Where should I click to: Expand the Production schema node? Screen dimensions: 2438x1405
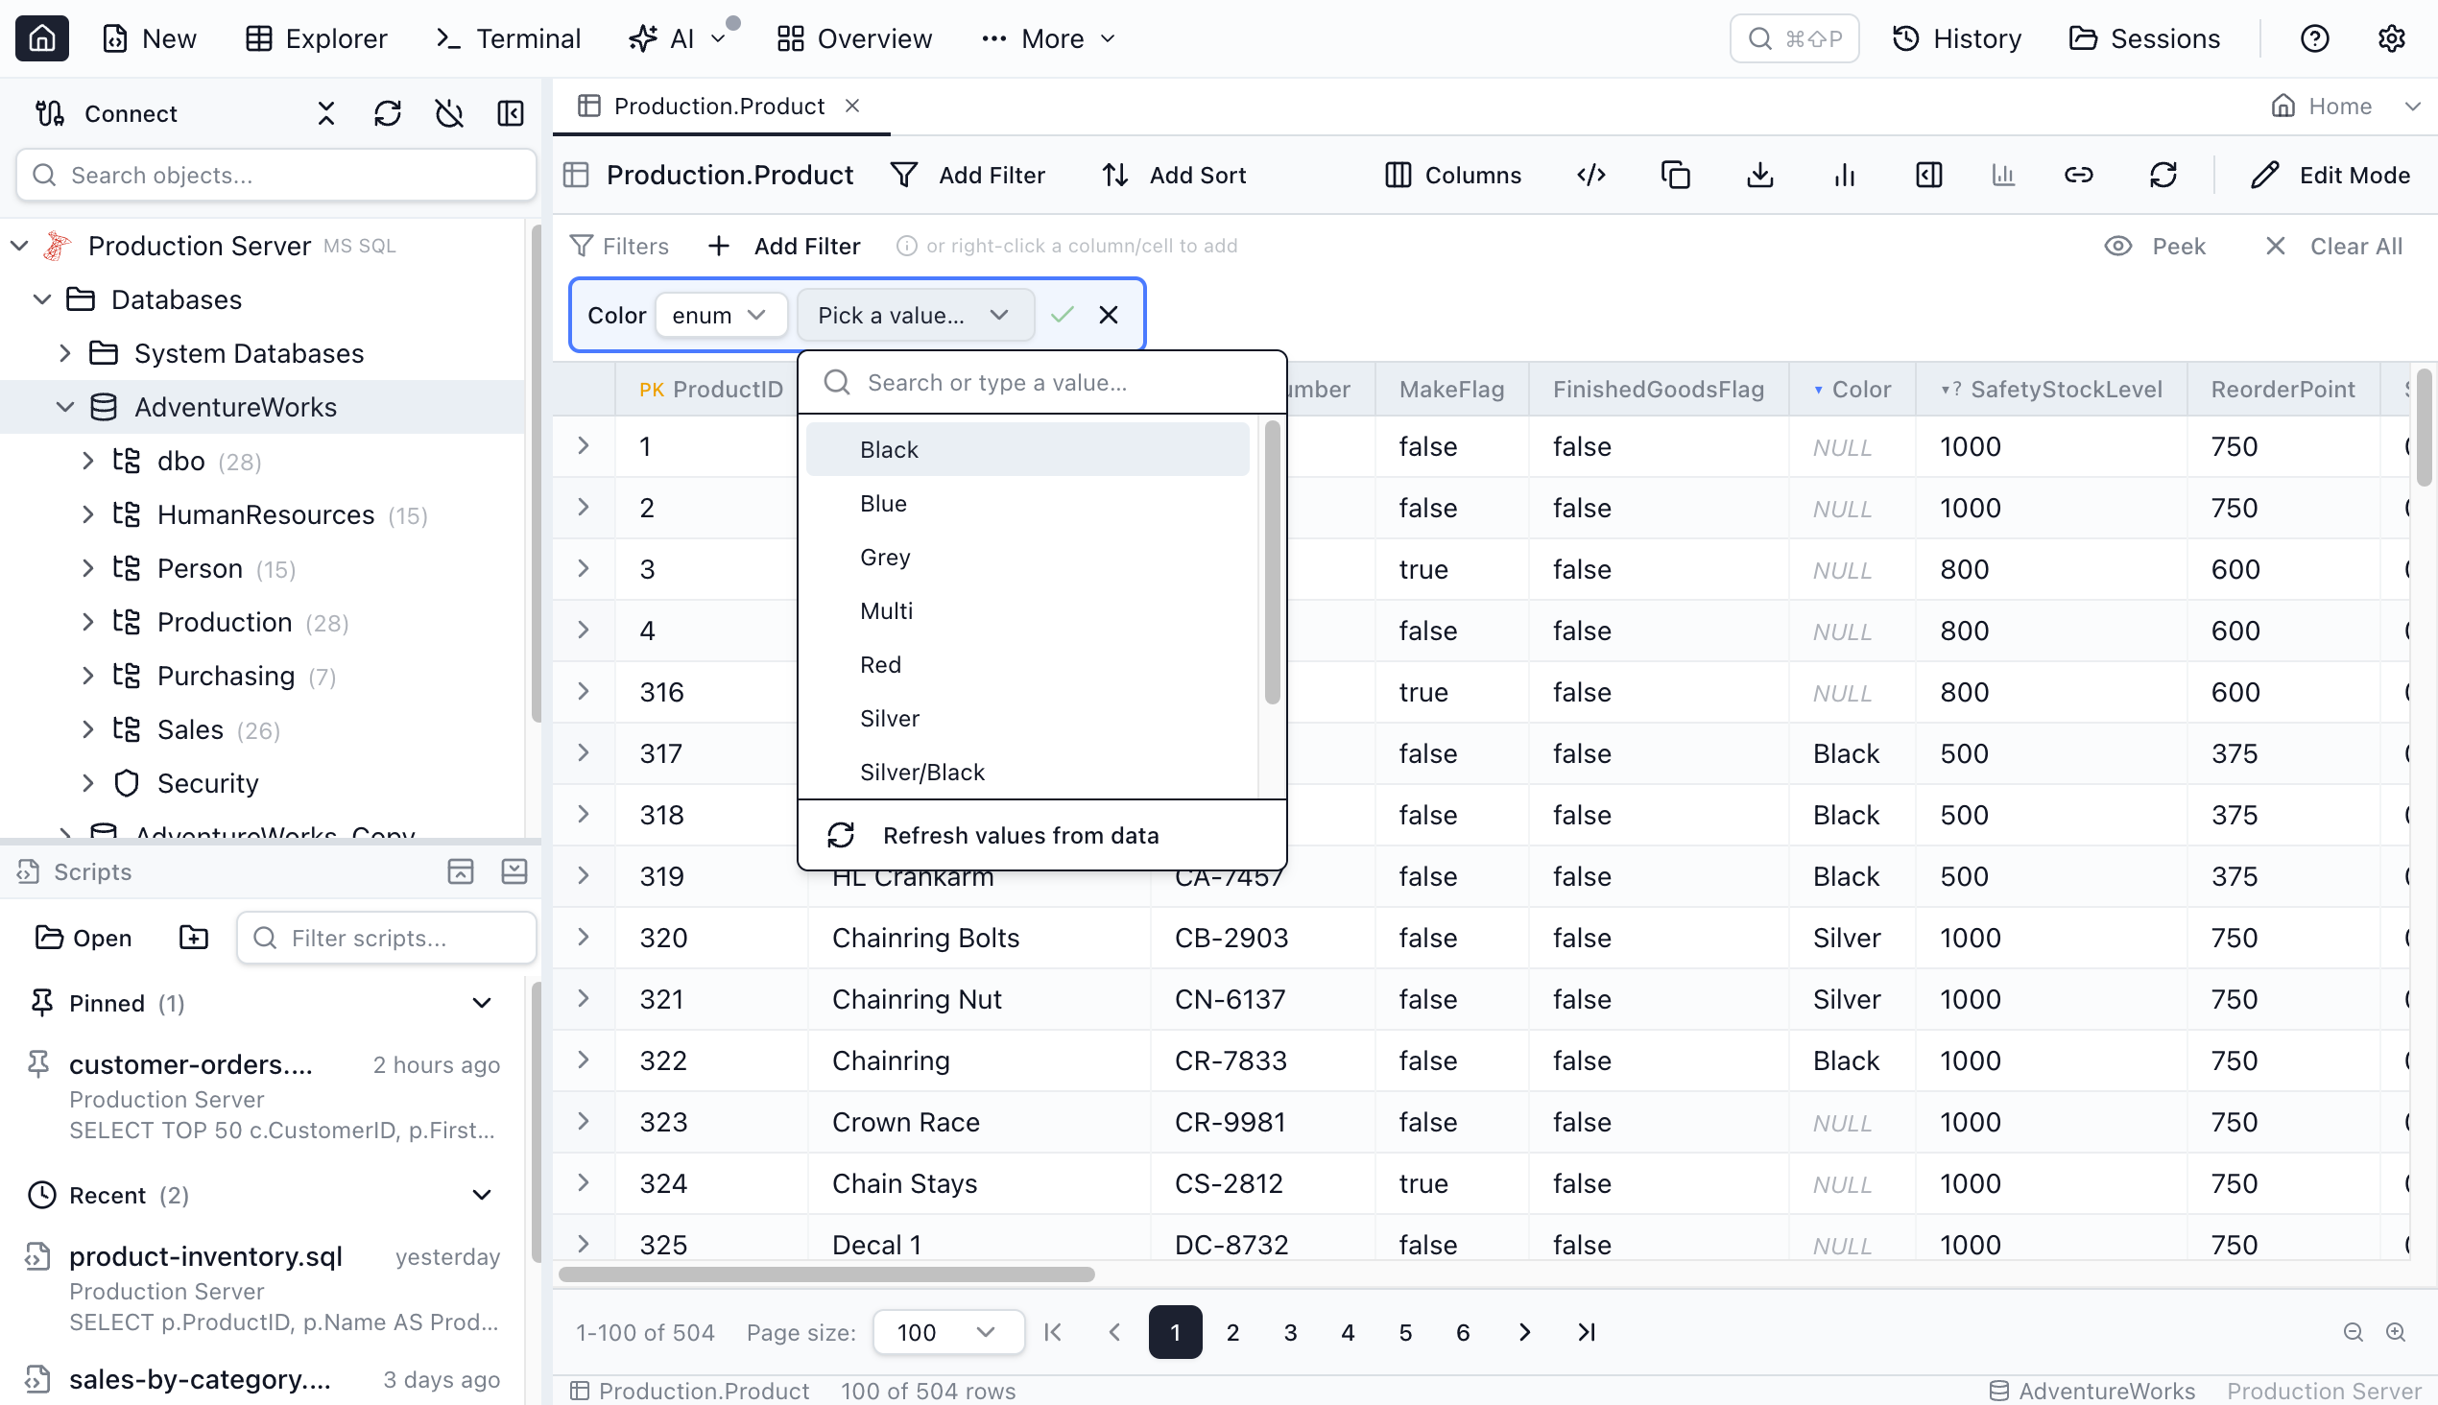[x=88, y=623]
